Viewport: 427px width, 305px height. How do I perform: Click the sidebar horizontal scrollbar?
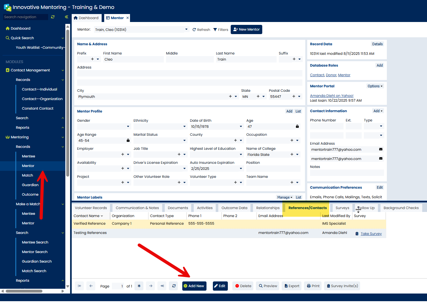pyautogui.click(x=24, y=291)
